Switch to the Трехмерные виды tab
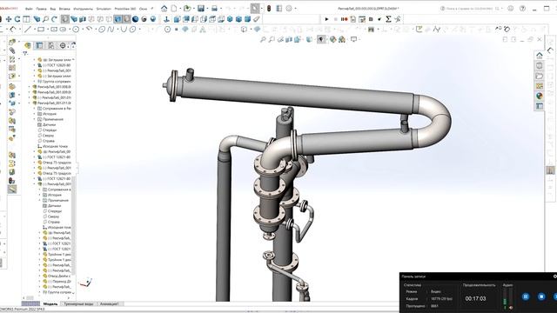The height and width of the screenshot is (313, 557). (x=78, y=304)
